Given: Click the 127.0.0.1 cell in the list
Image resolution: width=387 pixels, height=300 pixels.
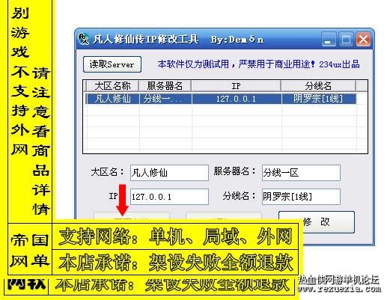Looking at the screenshot, I should pos(237,99).
